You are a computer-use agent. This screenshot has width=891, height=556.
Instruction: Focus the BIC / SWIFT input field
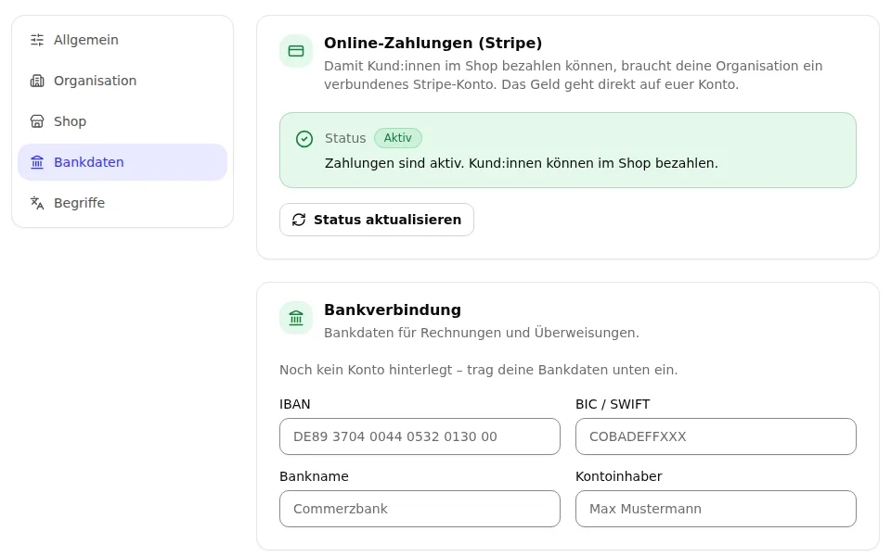(716, 436)
